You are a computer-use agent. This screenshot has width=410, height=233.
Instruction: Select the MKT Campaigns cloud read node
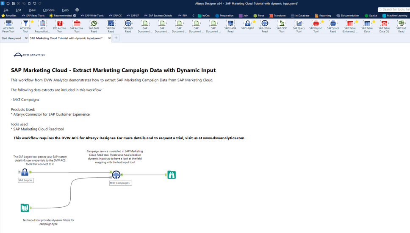[x=116, y=175]
